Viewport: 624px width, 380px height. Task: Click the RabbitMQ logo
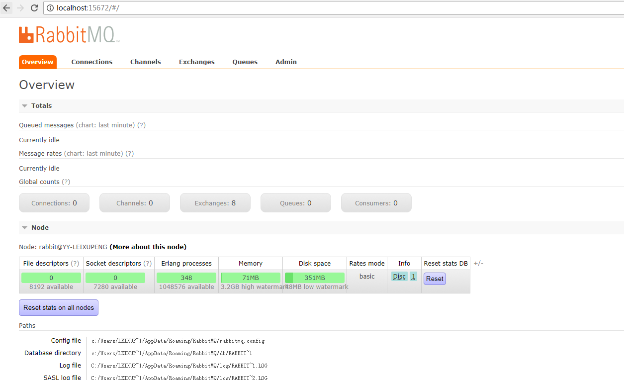[x=69, y=34]
